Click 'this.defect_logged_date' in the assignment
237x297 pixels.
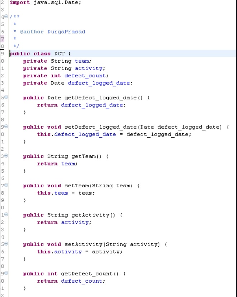point(76,134)
